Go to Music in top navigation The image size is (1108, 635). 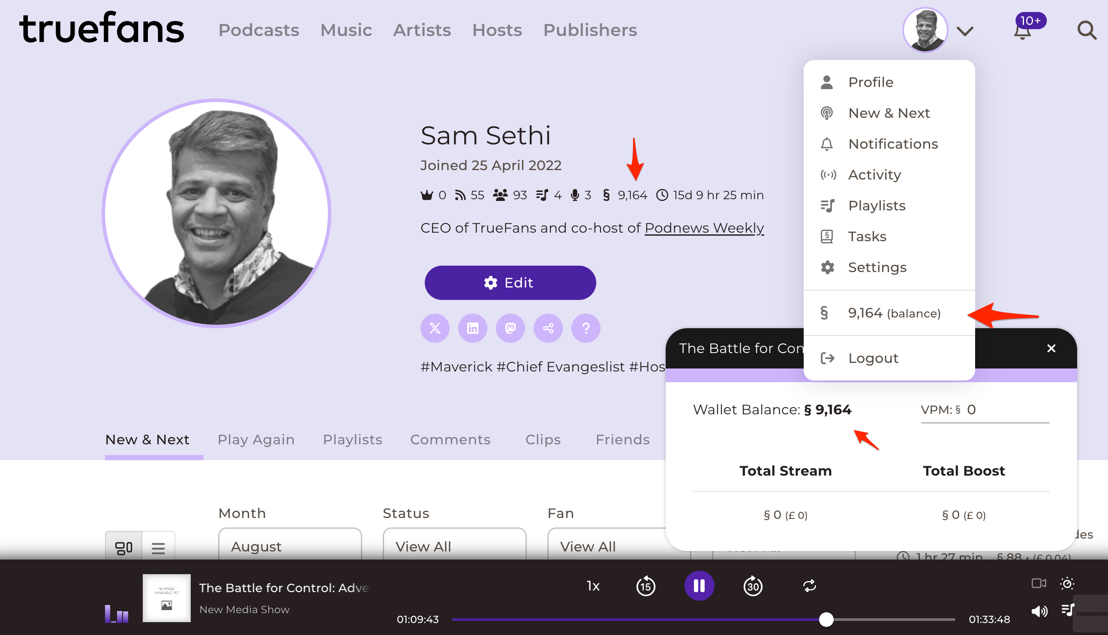coord(346,30)
